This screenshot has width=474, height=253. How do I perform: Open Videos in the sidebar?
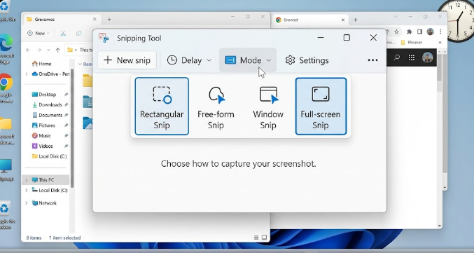(x=42, y=146)
